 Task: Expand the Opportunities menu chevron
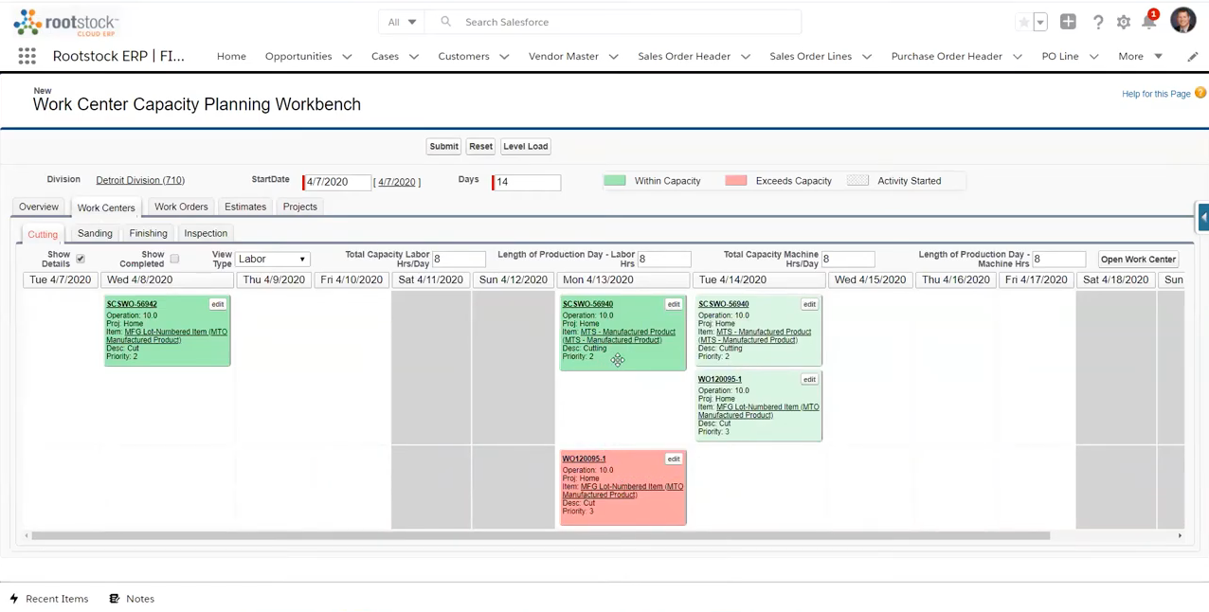tap(348, 56)
